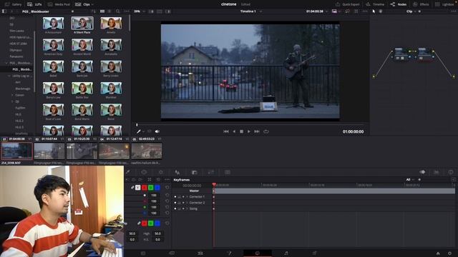Collapse the Utility Log folder in tree

9,76
